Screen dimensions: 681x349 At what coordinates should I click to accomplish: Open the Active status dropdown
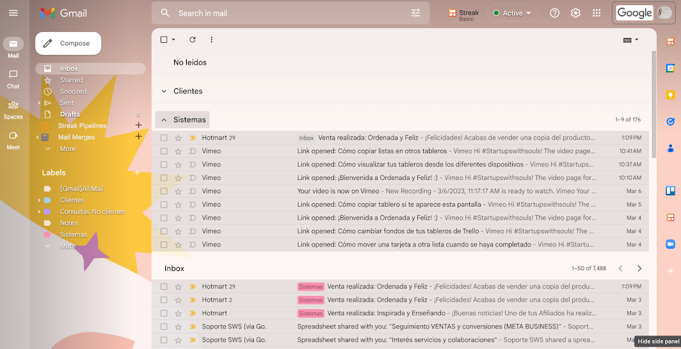click(x=513, y=13)
